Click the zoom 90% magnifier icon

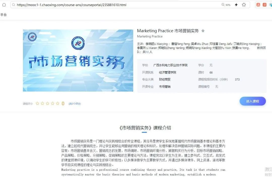(x=223, y=5)
